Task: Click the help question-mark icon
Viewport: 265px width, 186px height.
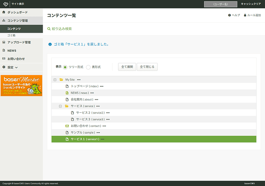Action: [229, 15]
